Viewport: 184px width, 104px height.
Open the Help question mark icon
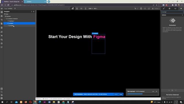tap(2, 98)
